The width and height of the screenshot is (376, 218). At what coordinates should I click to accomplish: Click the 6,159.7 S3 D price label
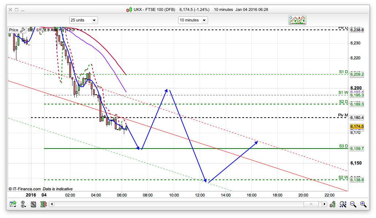(x=357, y=148)
